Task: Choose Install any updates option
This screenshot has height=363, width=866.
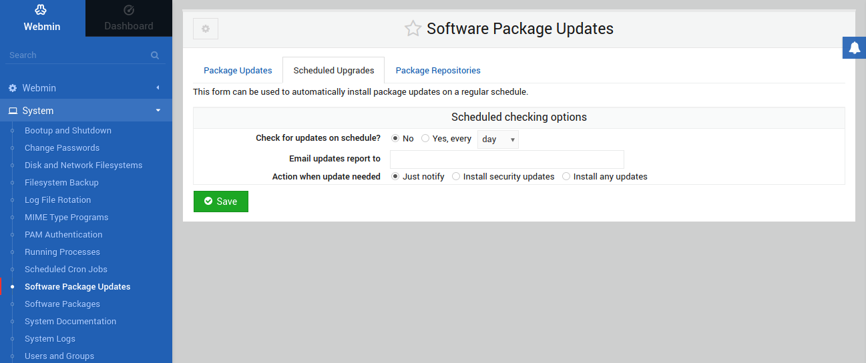Action: point(566,177)
